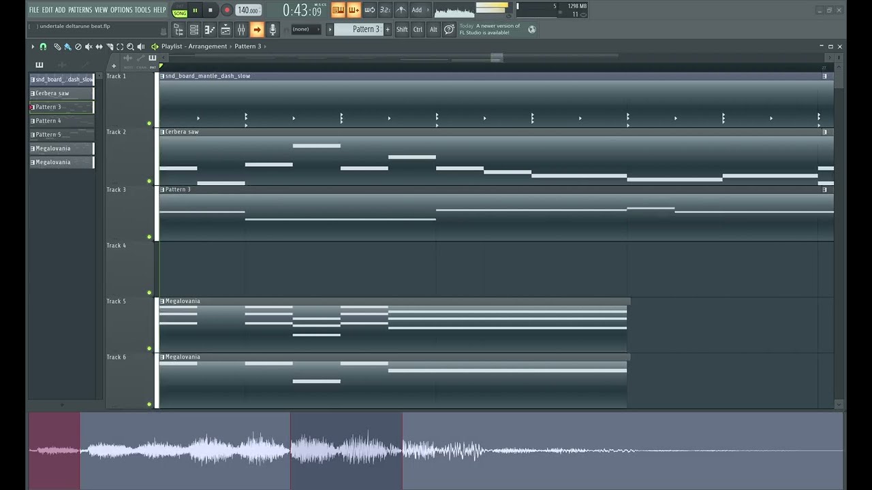
Task: Open the ADD menu
Action: 61,10
